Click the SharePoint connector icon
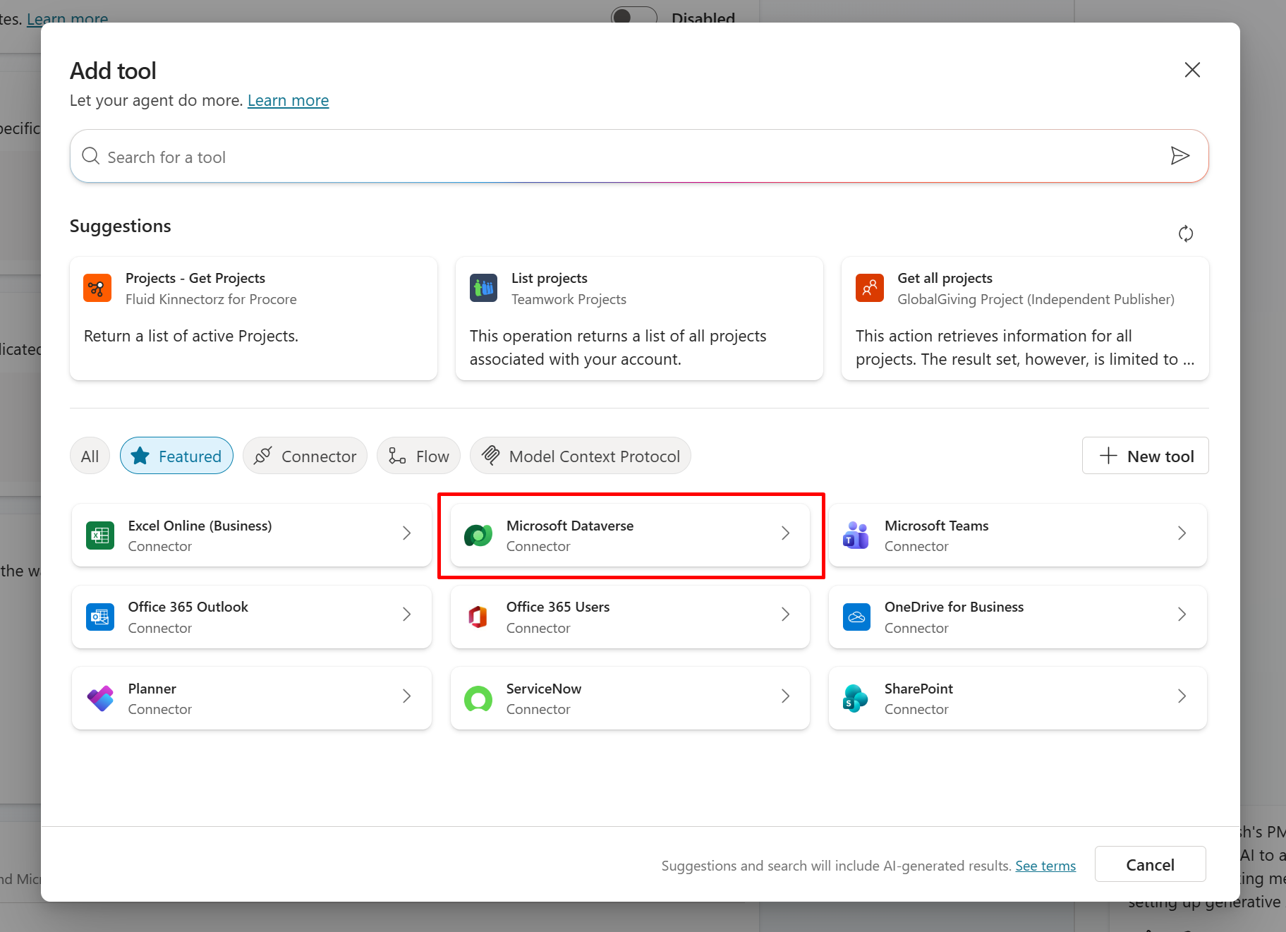Viewport: 1286px width, 932px height. 856,698
